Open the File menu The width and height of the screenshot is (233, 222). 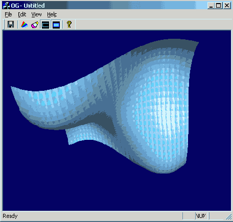click(x=8, y=14)
